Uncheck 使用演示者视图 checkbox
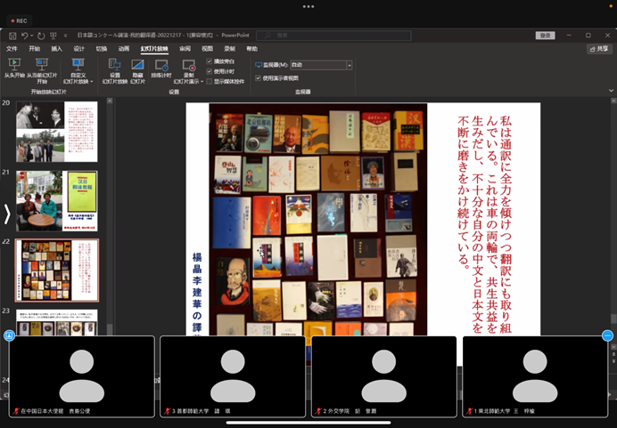 [259, 77]
